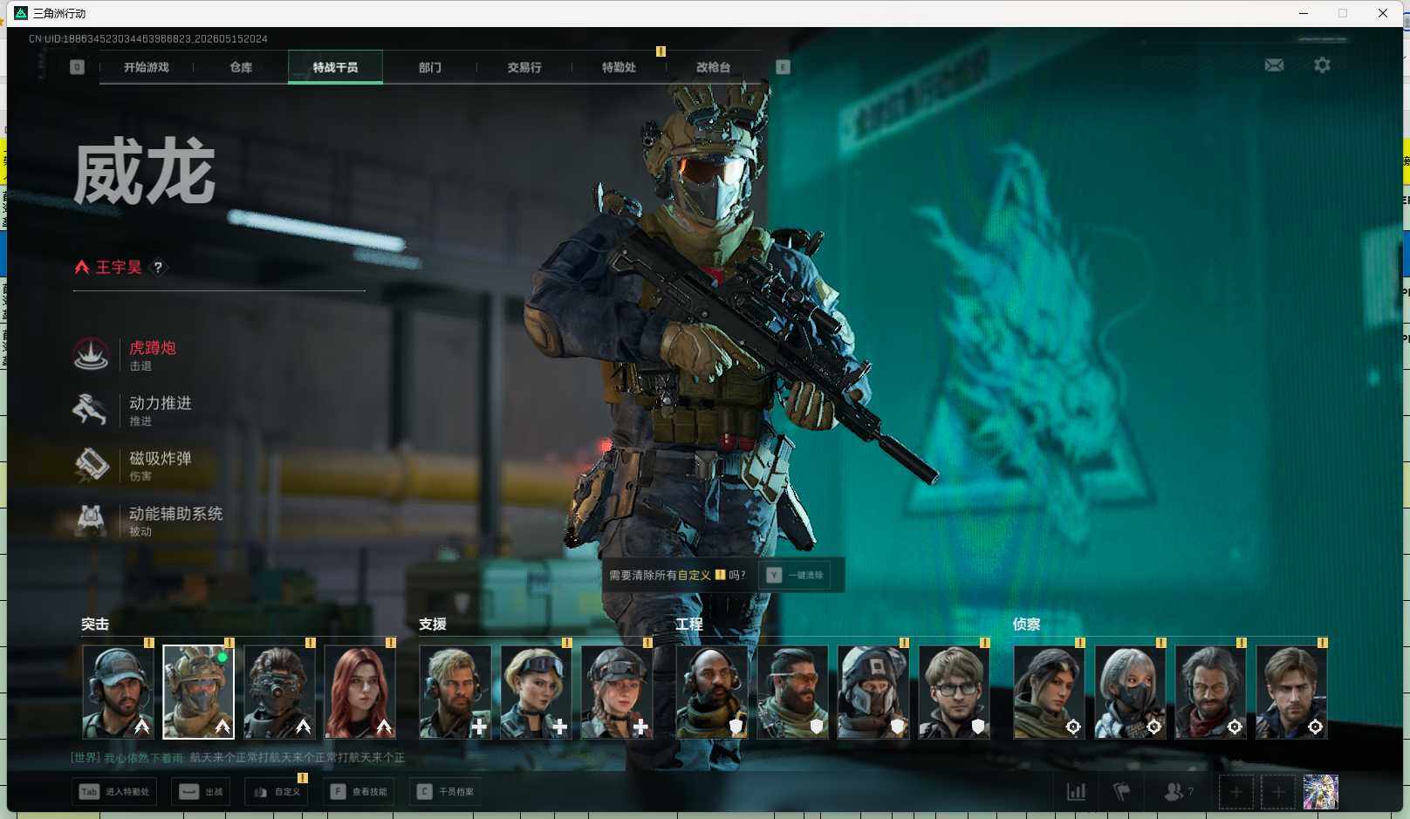
Task: Select the braided woman wearing a cap
Action: (617, 692)
